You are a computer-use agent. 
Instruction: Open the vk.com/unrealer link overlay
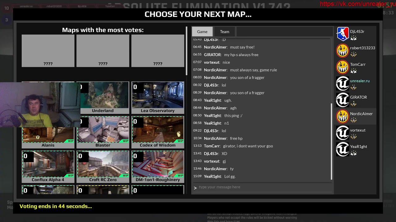(x=357, y=4)
